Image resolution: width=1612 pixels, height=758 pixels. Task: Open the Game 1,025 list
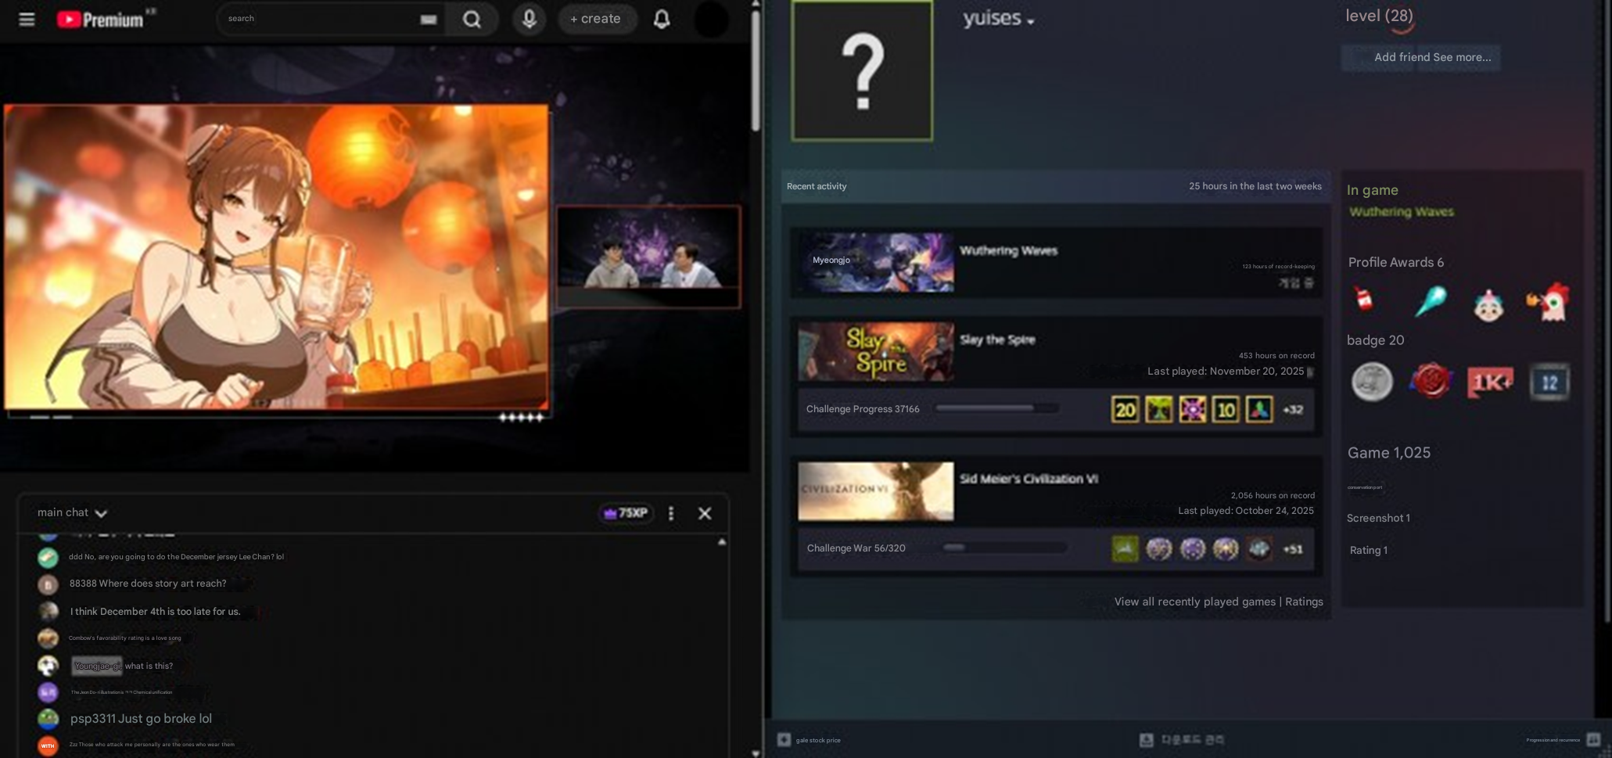[1388, 453]
